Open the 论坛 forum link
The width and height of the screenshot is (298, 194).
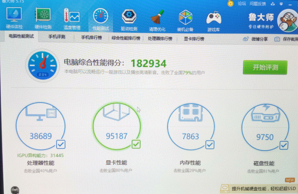tap(242, 4)
